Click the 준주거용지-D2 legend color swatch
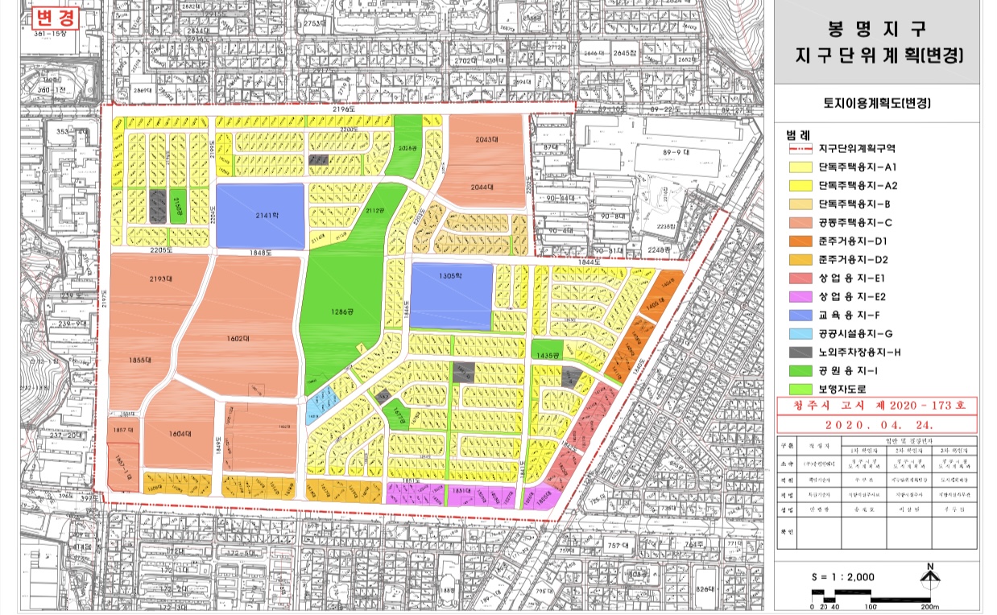997x615 pixels. click(x=799, y=260)
